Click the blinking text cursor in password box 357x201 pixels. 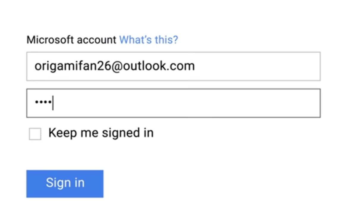point(53,103)
